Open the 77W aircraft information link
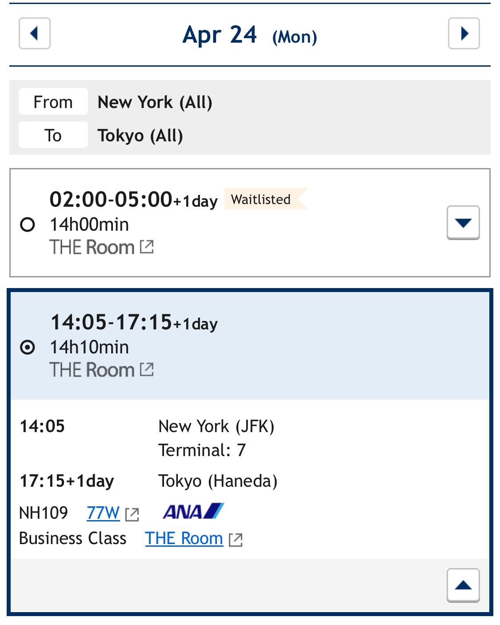500x625 pixels. pos(104,512)
